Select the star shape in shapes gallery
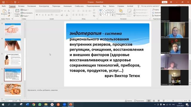 113,15
